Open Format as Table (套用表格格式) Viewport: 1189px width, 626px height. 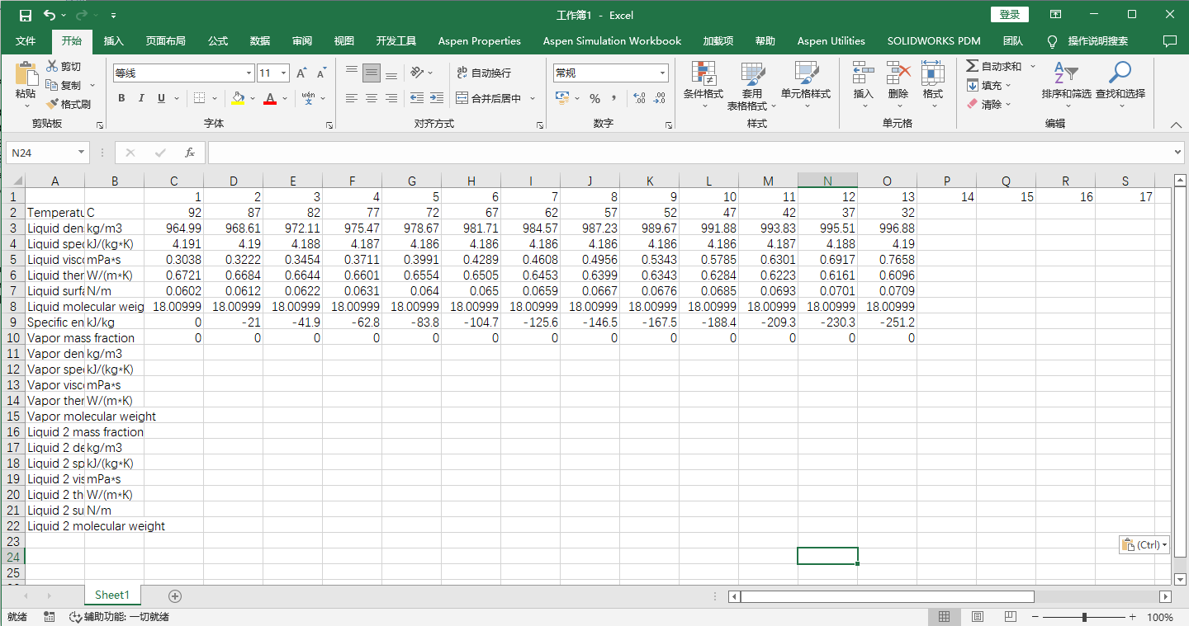point(752,85)
